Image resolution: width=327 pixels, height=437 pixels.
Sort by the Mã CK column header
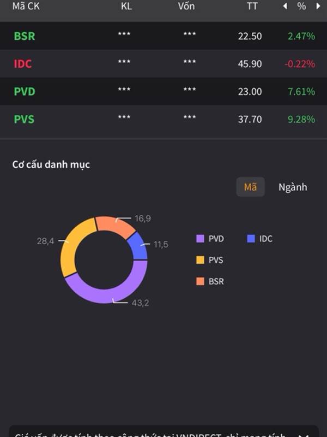(x=26, y=6)
